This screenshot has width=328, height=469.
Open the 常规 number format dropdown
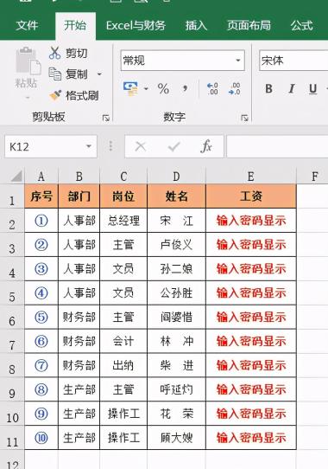tap(238, 61)
